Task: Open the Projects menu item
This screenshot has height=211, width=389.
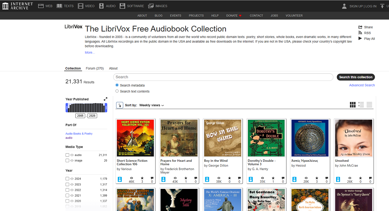Action: coord(196,16)
